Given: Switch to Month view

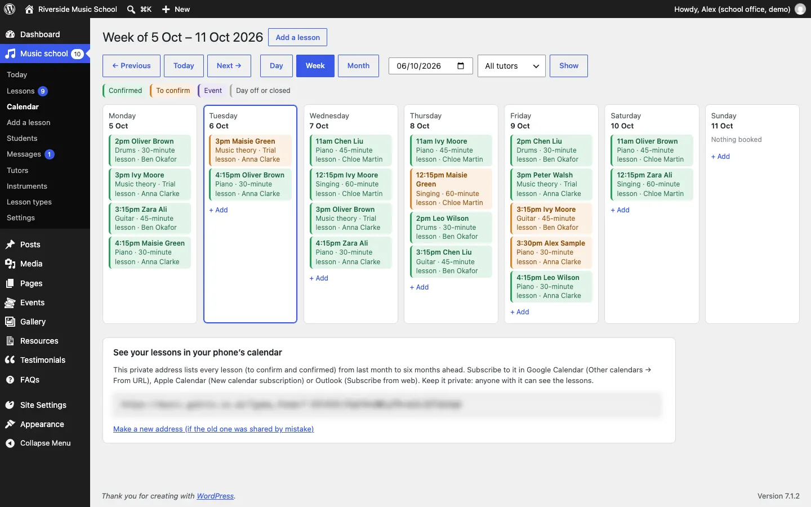Looking at the screenshot, I should [358, 66].
